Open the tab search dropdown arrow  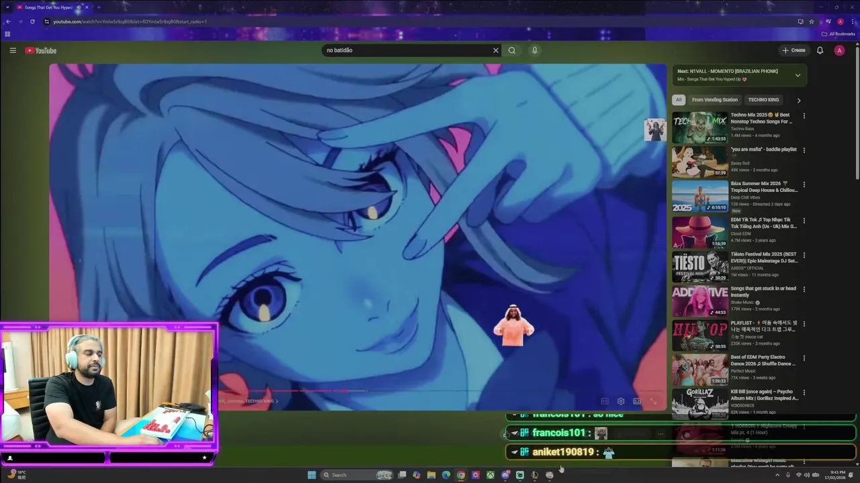[x=7, y=7]
